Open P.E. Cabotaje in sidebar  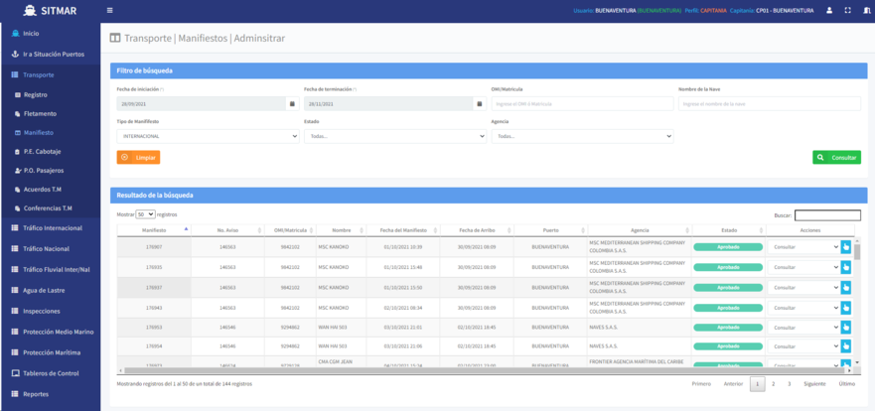(43, 152)
